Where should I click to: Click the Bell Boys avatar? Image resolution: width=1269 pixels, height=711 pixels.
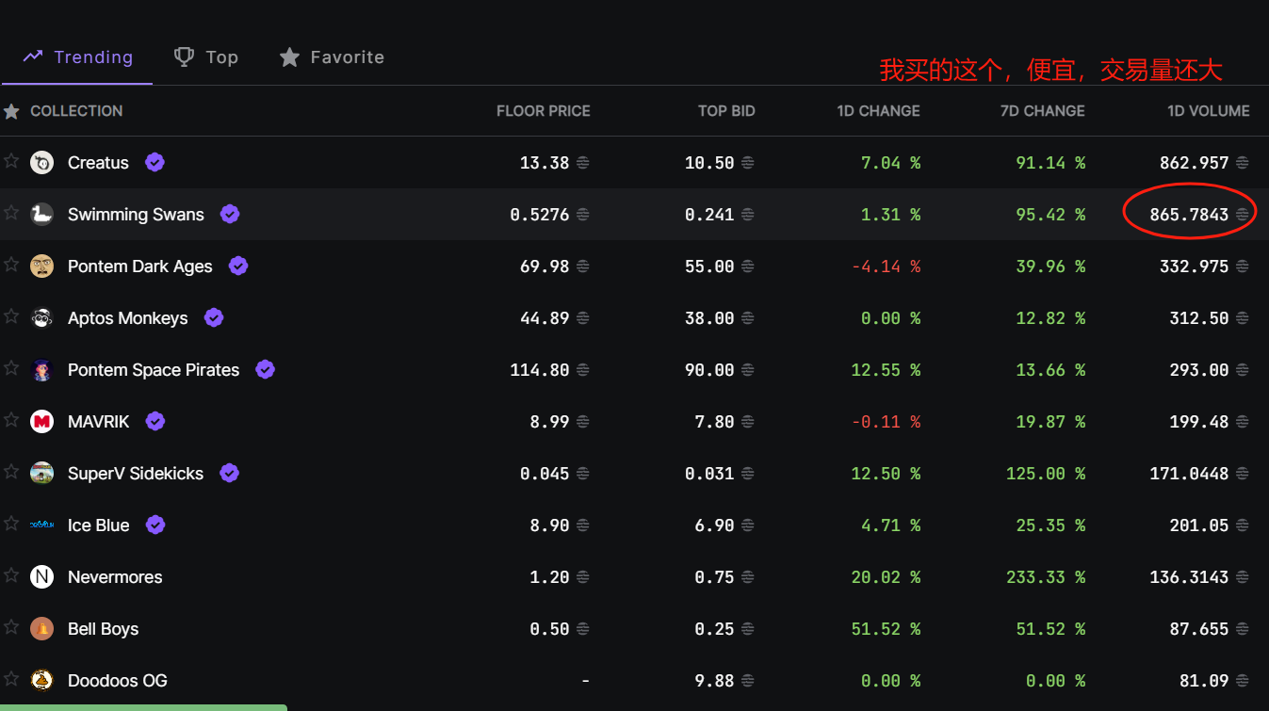(x=41, y=629)
